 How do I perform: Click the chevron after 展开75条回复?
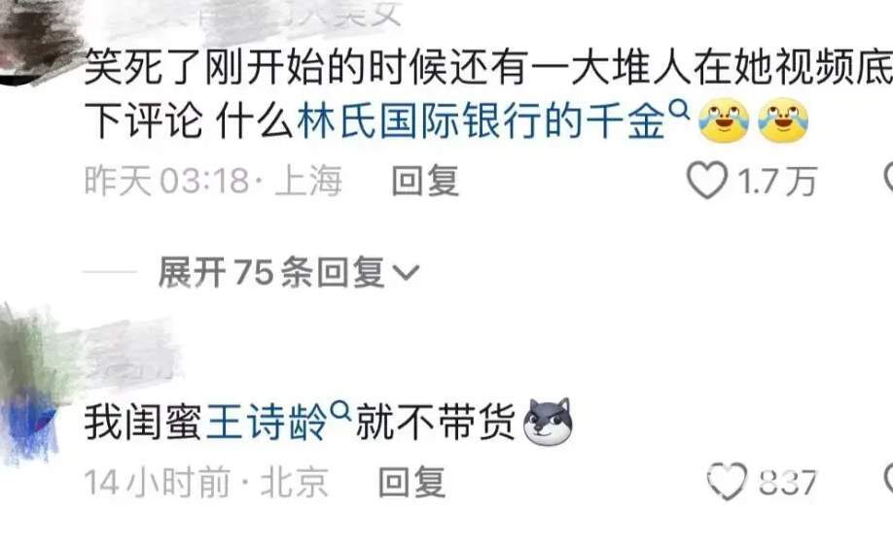(406, 274)
